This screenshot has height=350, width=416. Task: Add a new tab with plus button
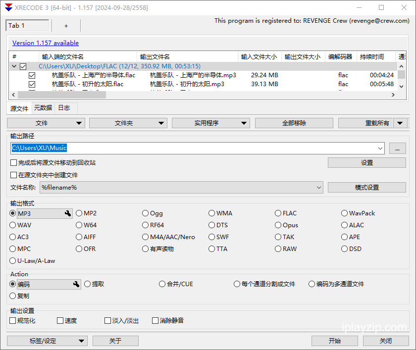tap(66, 26)
